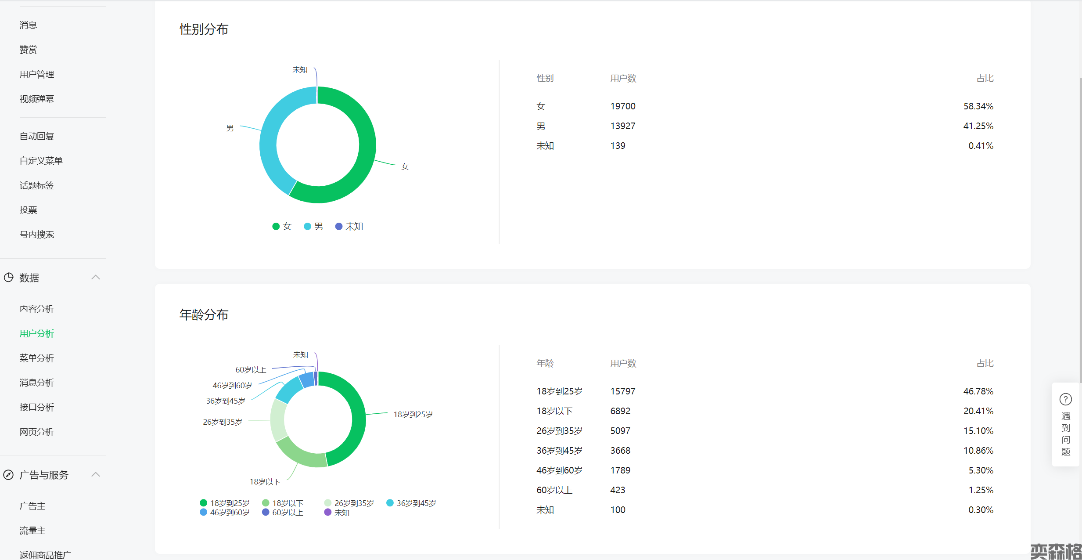Toggle the 60岁以上 legend marker
The height and width of the screenshot is (560, 1082).
(x=266, y=512)
